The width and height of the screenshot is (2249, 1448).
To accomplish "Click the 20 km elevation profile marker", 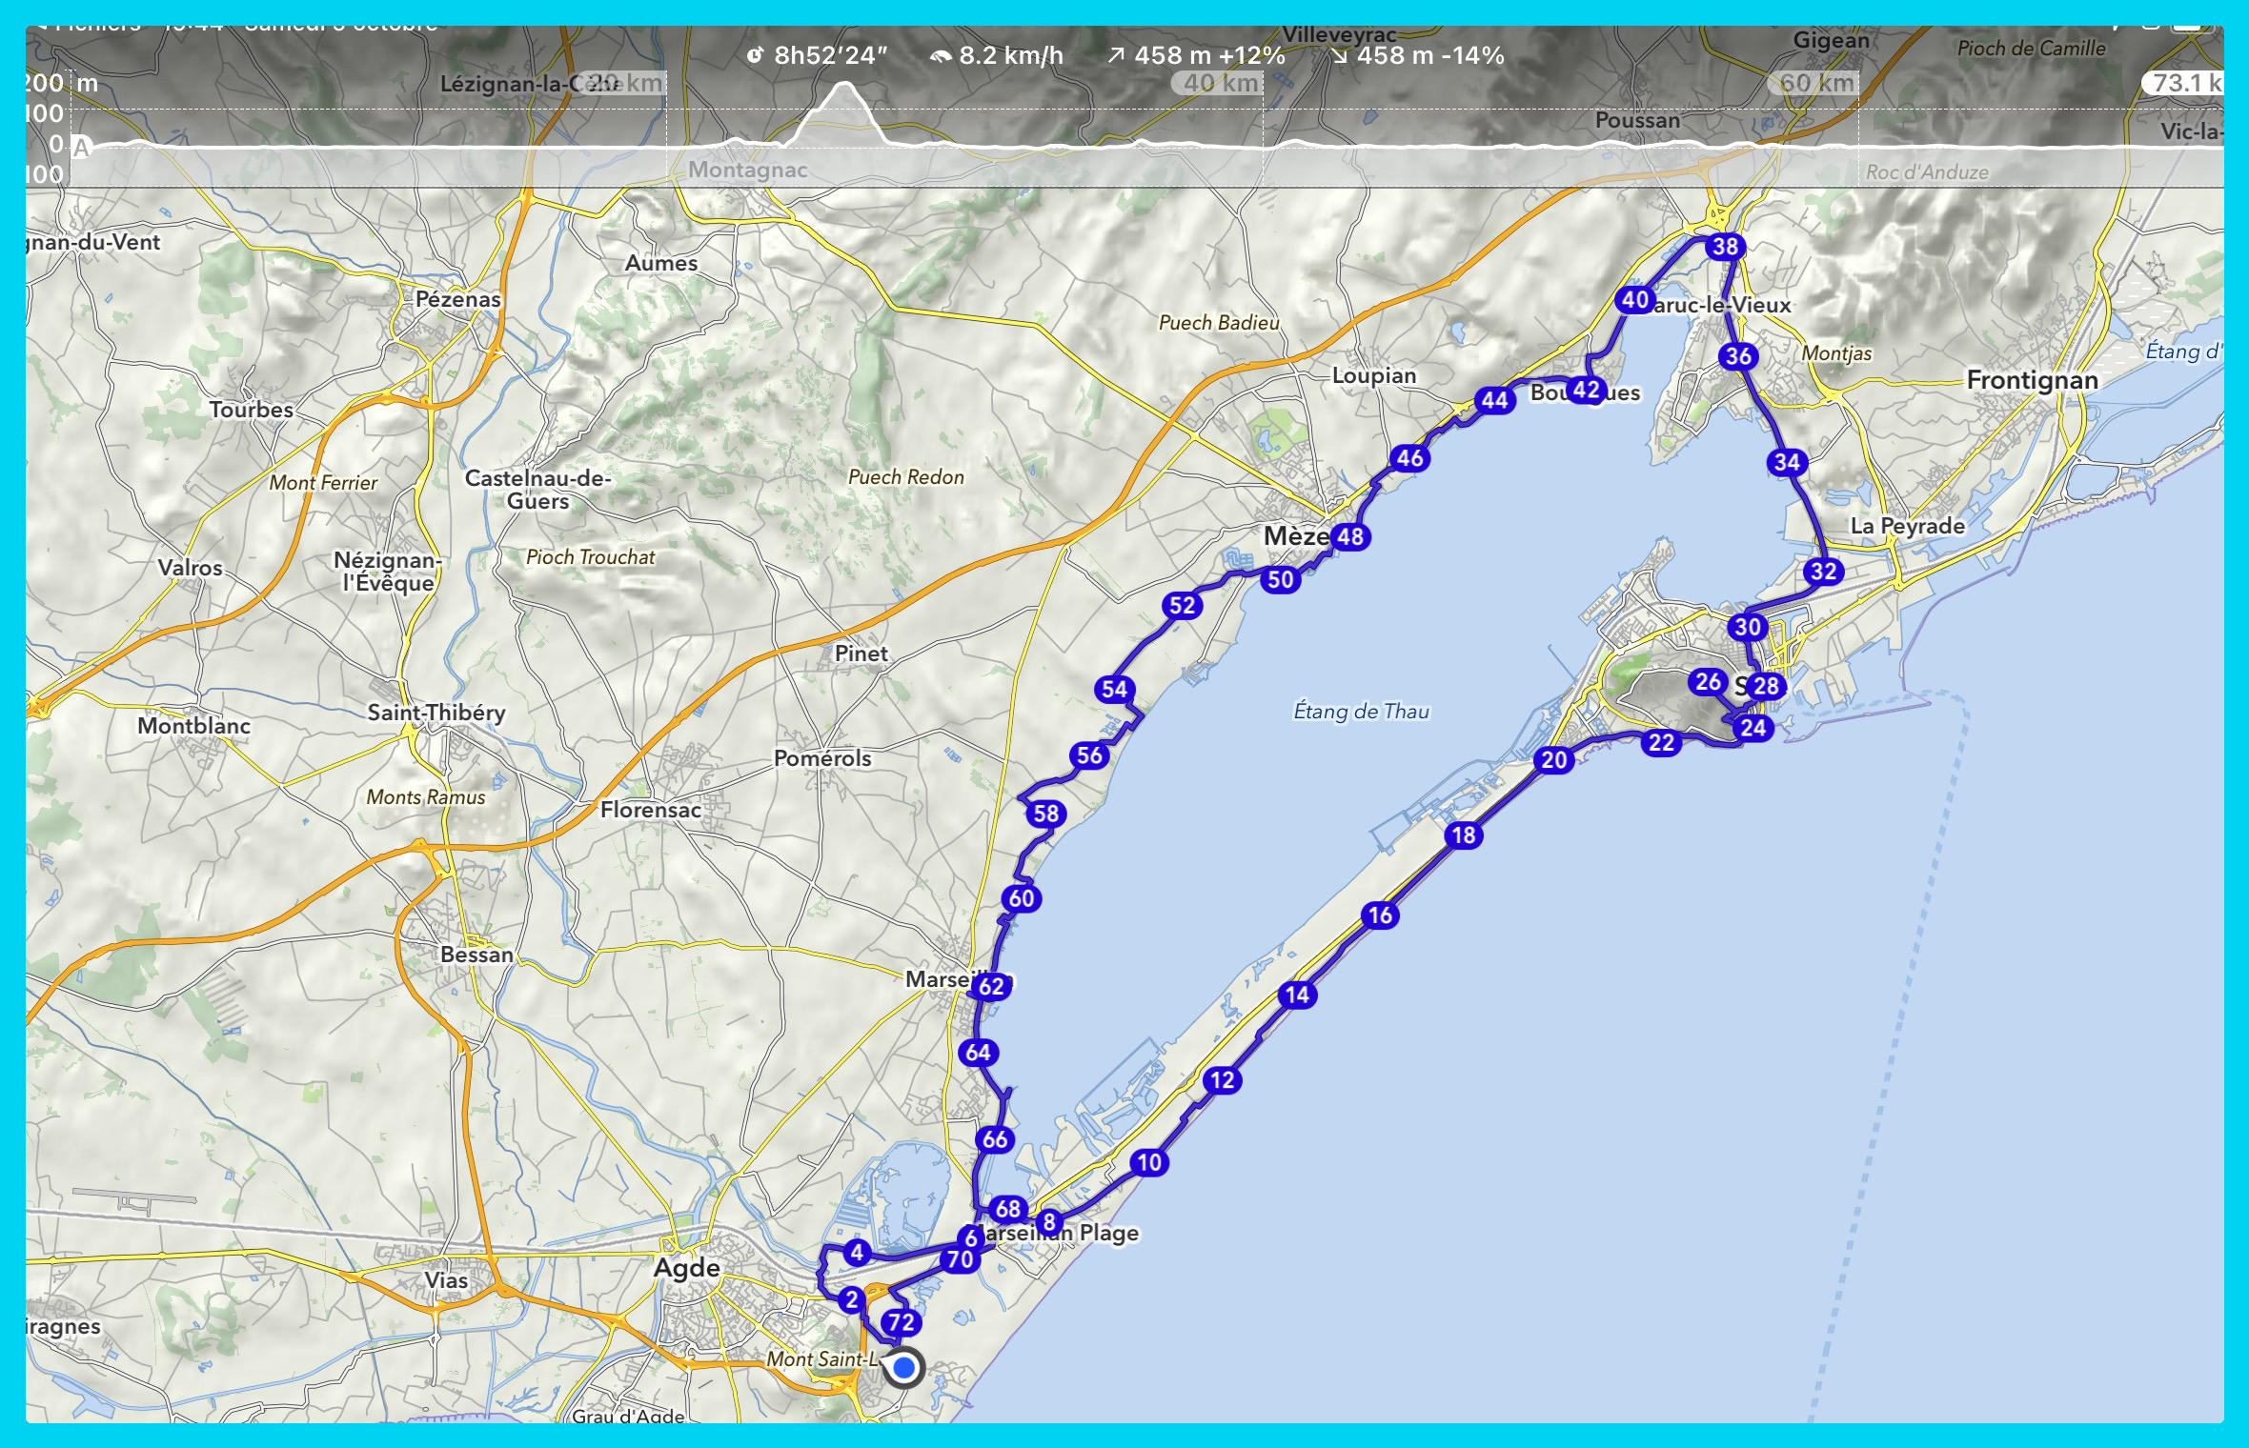I will pos(624,84).
